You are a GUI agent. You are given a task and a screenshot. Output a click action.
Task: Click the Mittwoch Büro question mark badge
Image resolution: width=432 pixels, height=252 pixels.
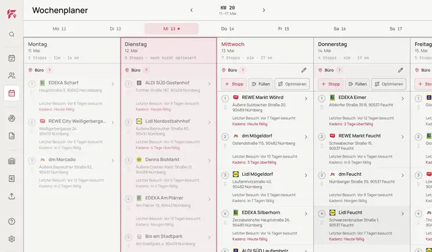pos(243,70)
